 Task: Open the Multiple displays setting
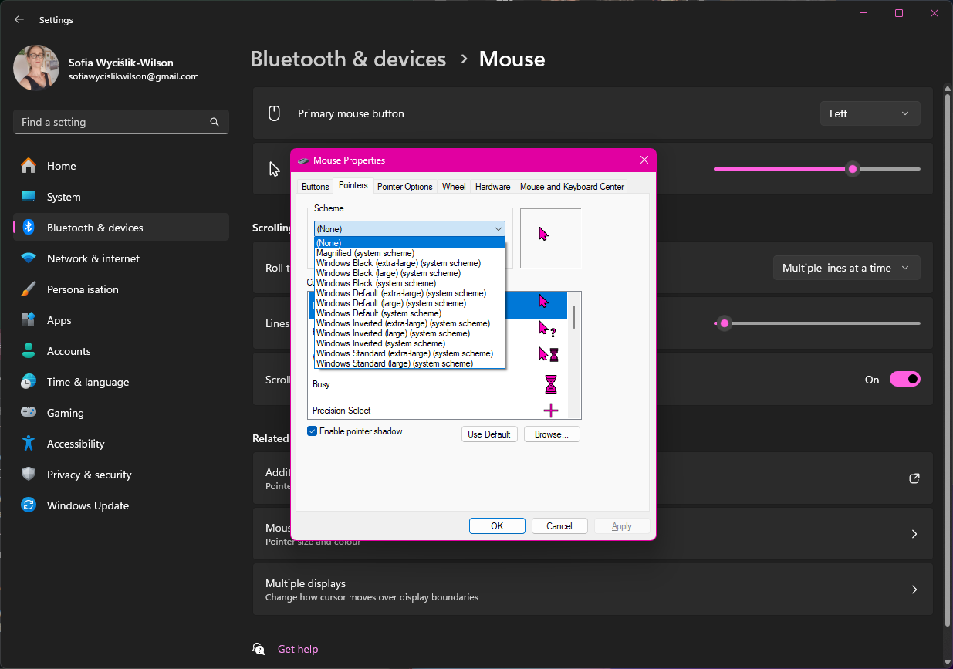point(593,590)
